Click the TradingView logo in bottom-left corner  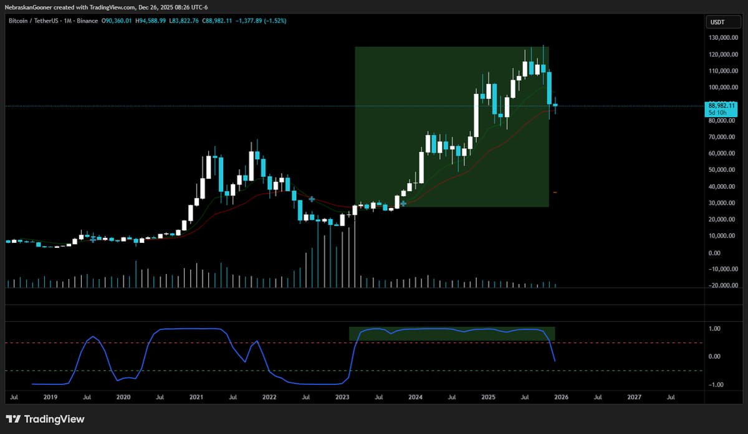(12, 419)
